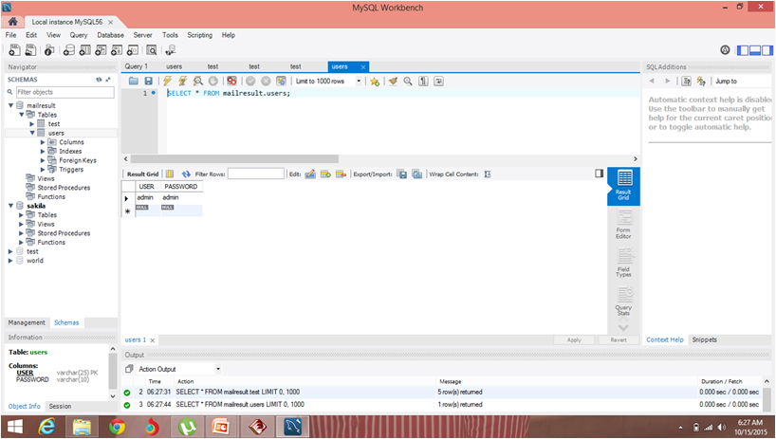Expand Columns under users table
This screenshot has height=439, width=776.
[43, 142]
